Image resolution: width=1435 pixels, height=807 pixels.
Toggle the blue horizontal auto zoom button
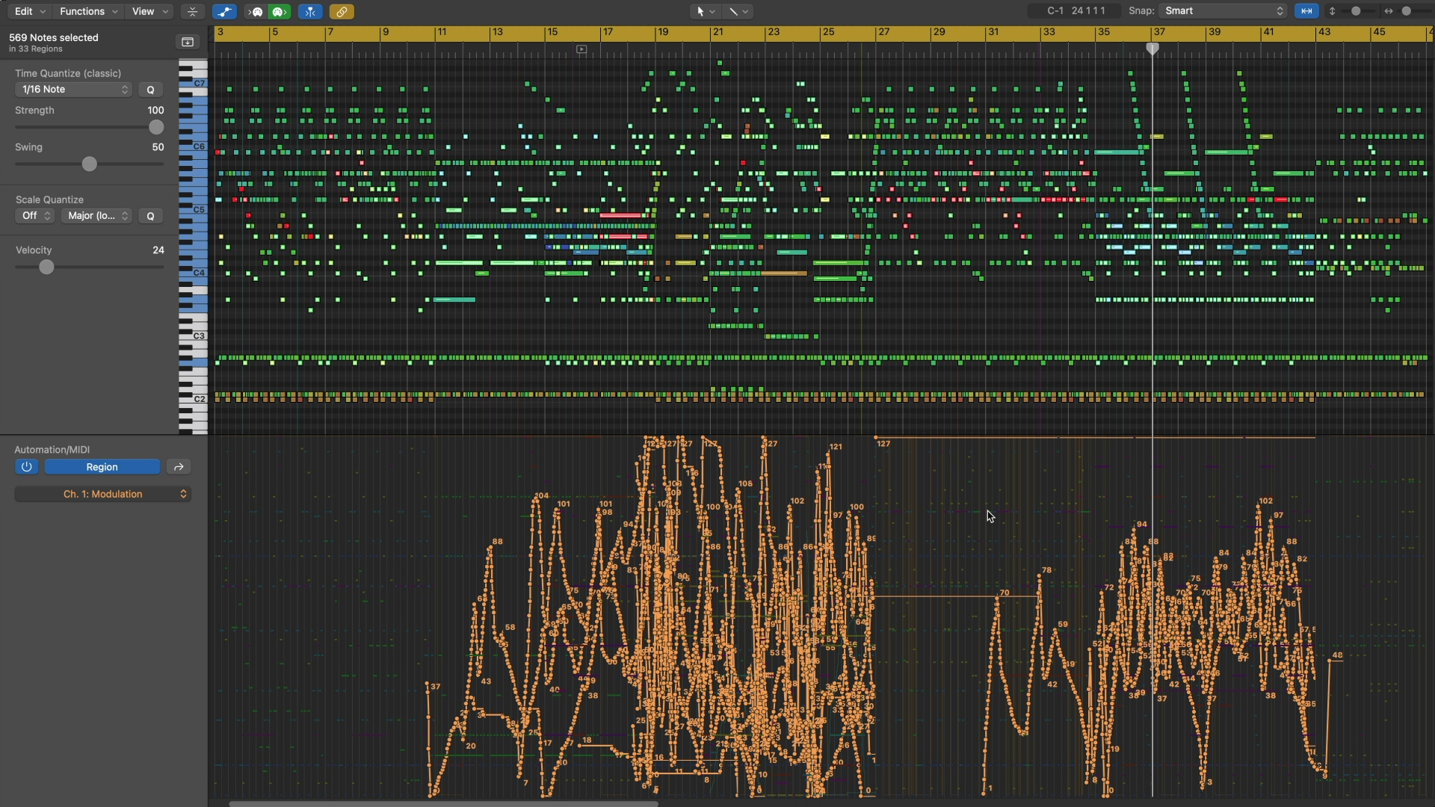[x=1306, y=11]
